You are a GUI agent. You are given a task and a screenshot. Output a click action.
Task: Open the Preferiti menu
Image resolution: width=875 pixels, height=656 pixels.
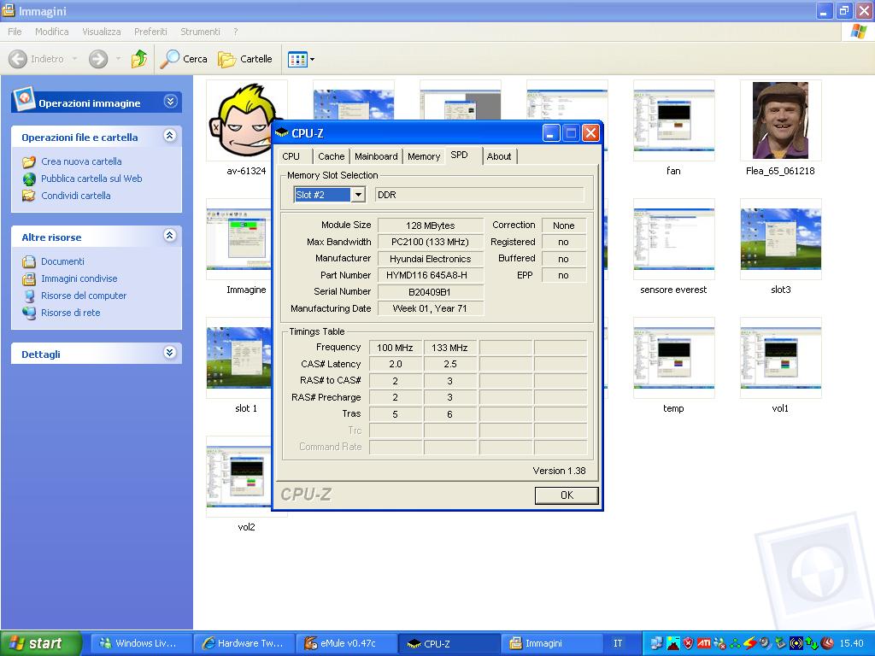(150, 32)
